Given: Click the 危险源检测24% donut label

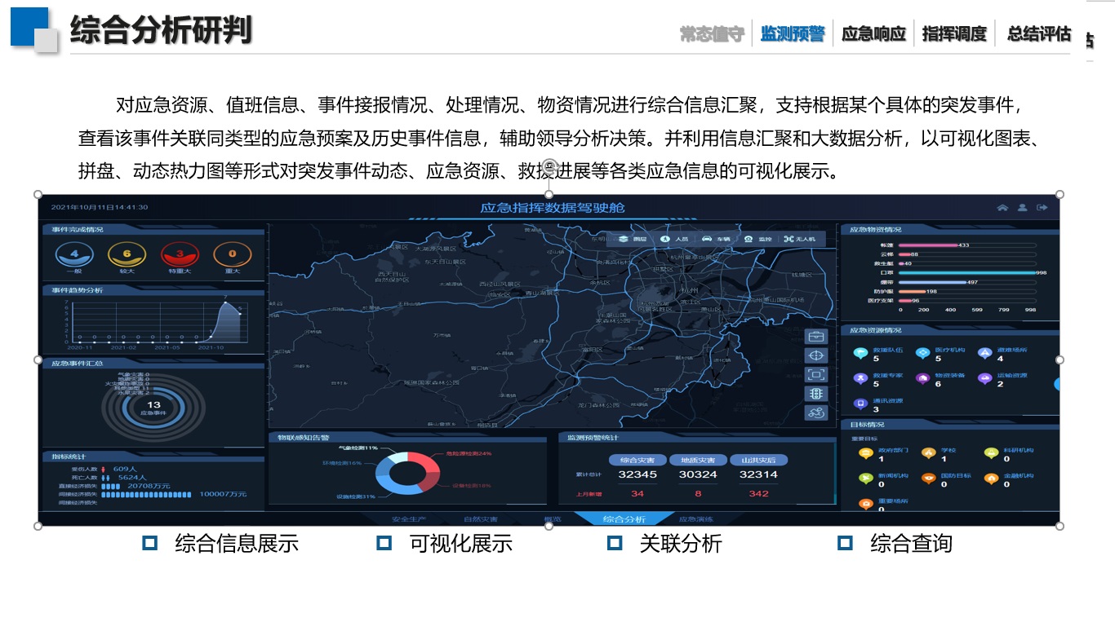Looking at the screenshot, I should pyautogui.click(x=469, y=453).
